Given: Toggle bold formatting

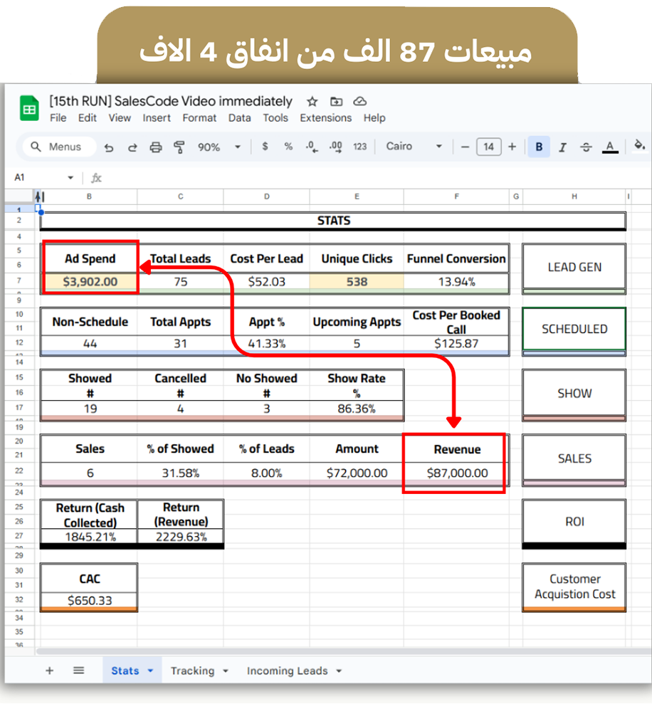Looking at the screenshot, I should click(539, 147).
